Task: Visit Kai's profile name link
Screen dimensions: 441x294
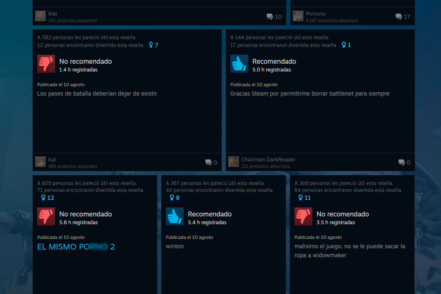Action: tap(52, 159)
